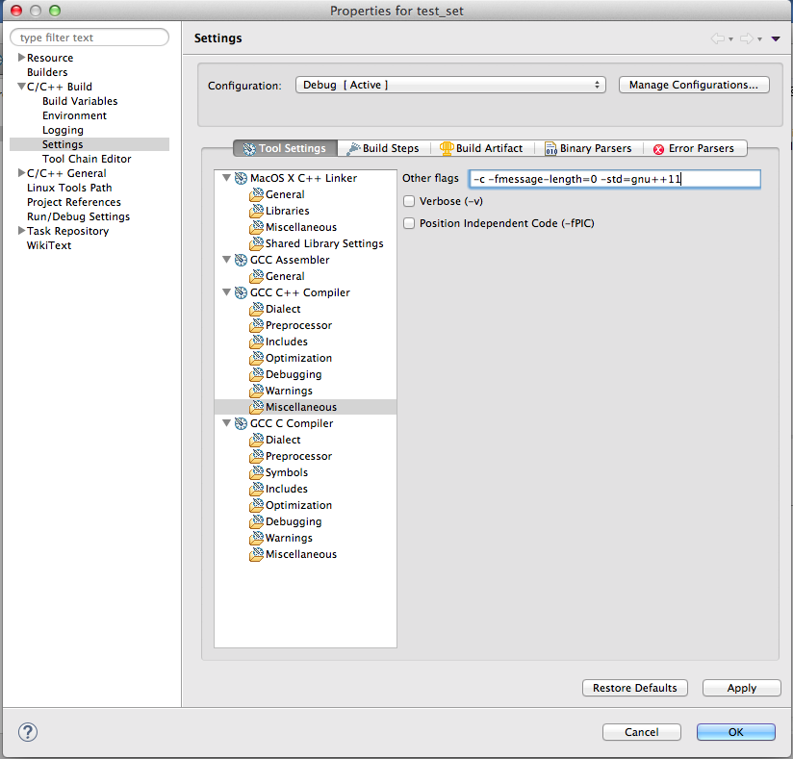This screenshot has width=793, height=759.
Task: Click the back navigation arrow icon
Action: tap(717, 38)
